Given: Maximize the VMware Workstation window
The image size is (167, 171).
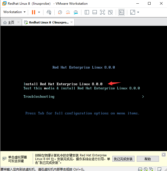Looking at the screenshot, I should tap(149, 3).
